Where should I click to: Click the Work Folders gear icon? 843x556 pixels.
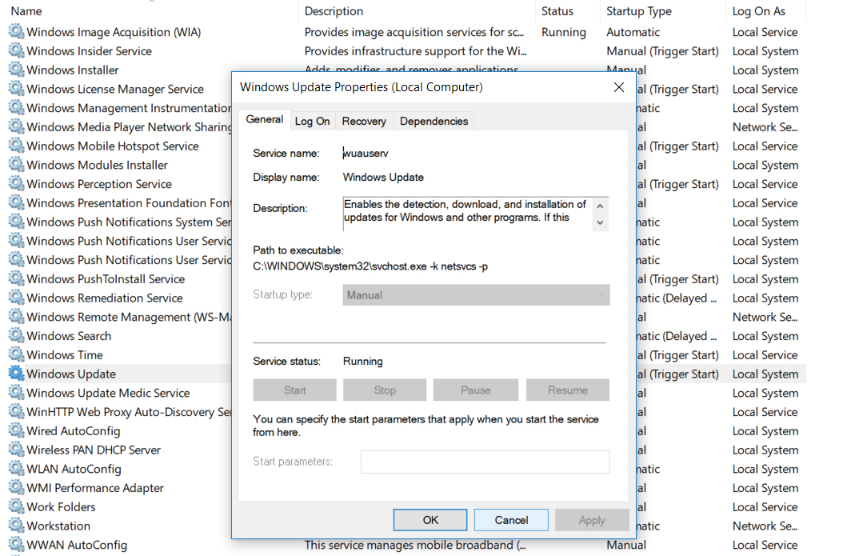click(x=17, y=506)
